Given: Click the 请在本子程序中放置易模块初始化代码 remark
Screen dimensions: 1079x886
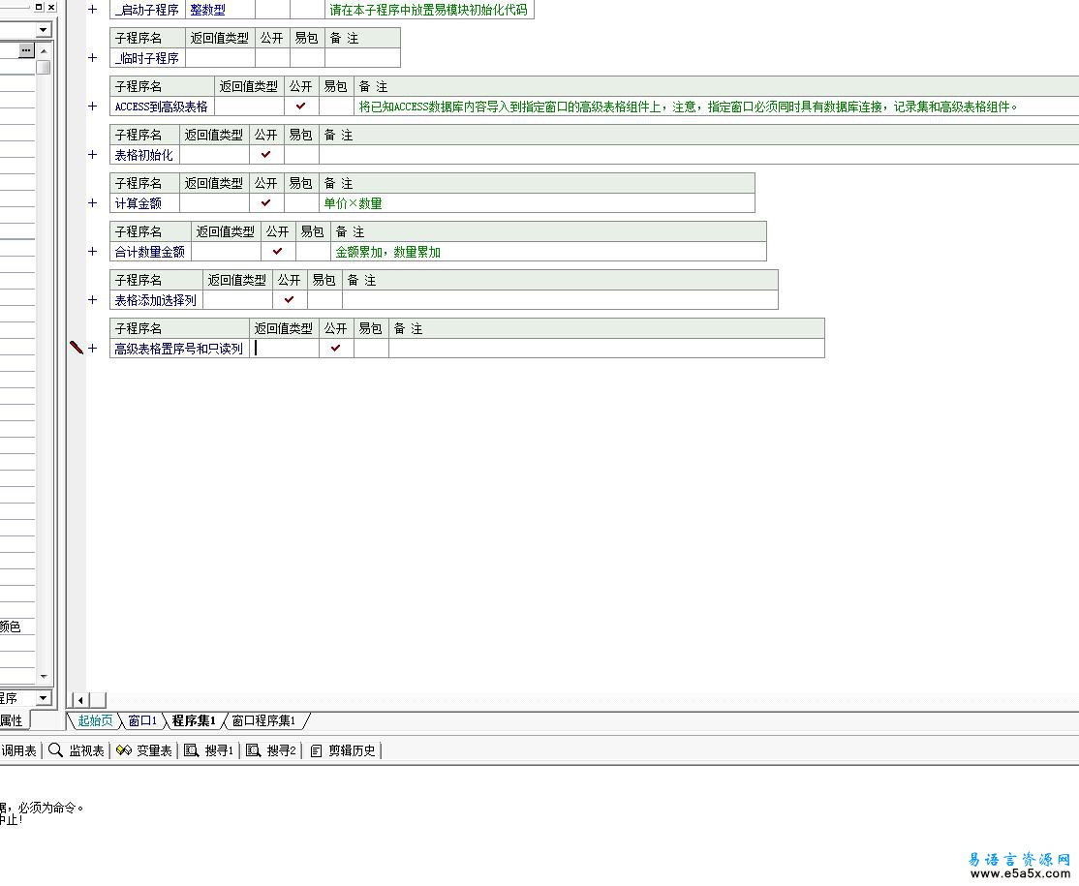Looking at the screenshot, I should pos(428,10).
